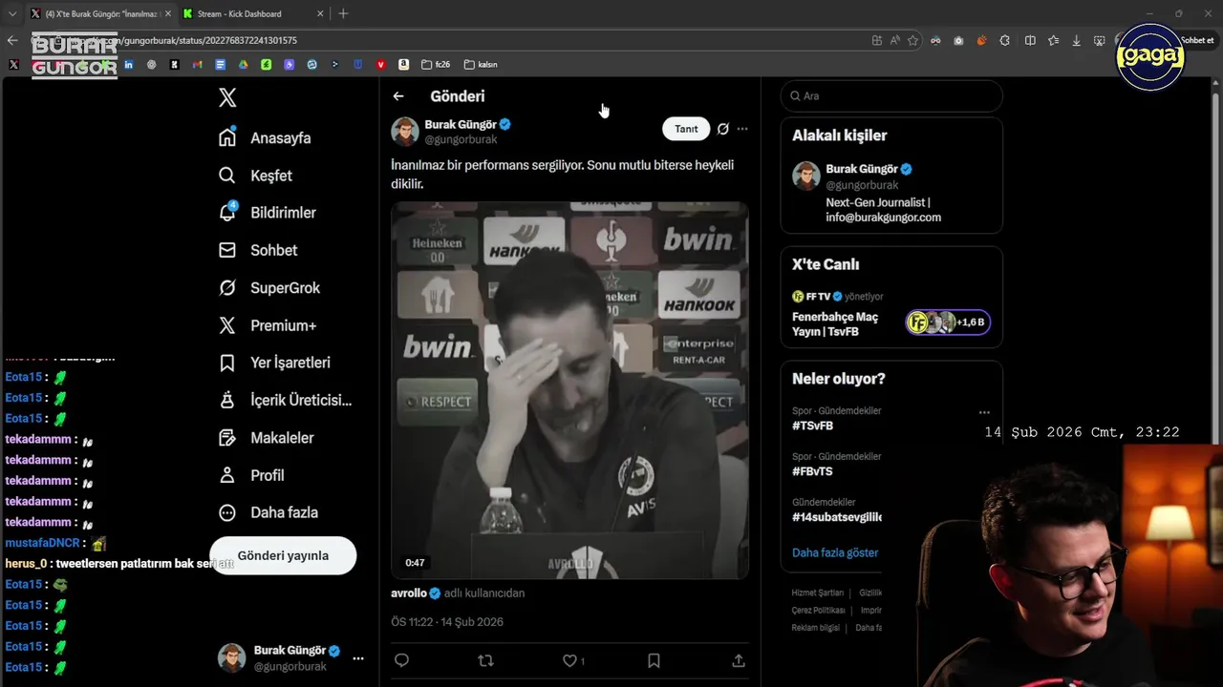Open Bildirimler notifications bell
1223x687 pixels.
[227, 212]
